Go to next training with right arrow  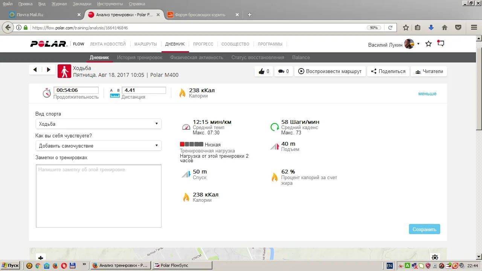point(49,70)
